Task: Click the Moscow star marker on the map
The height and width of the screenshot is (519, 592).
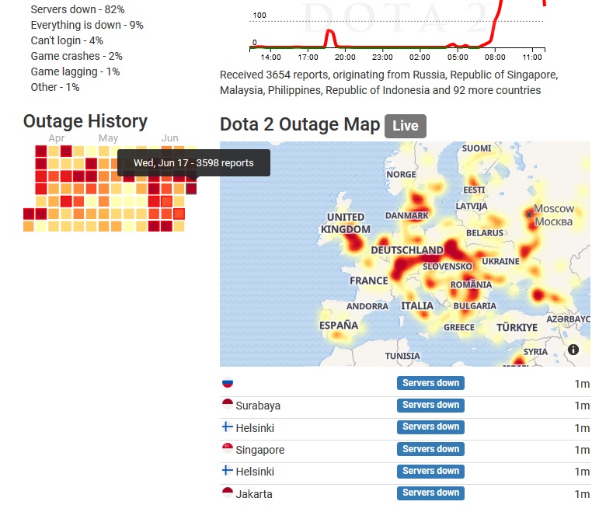Action: click(x=530, y=213)
